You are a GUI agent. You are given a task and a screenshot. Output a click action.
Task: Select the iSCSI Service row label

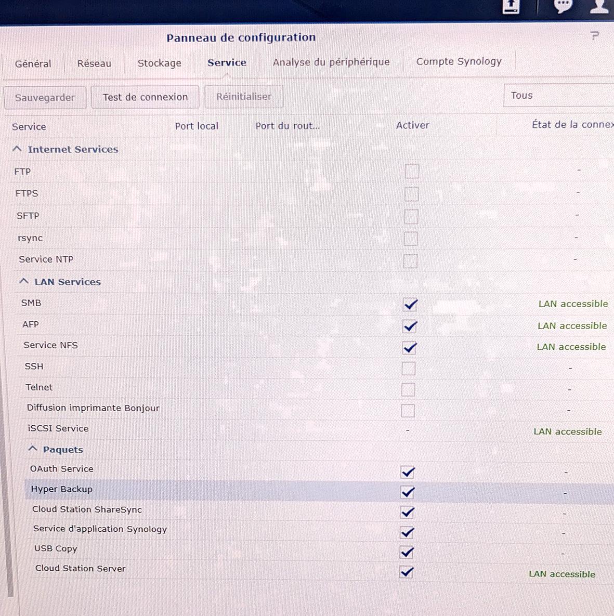click(x=58, y=428)
